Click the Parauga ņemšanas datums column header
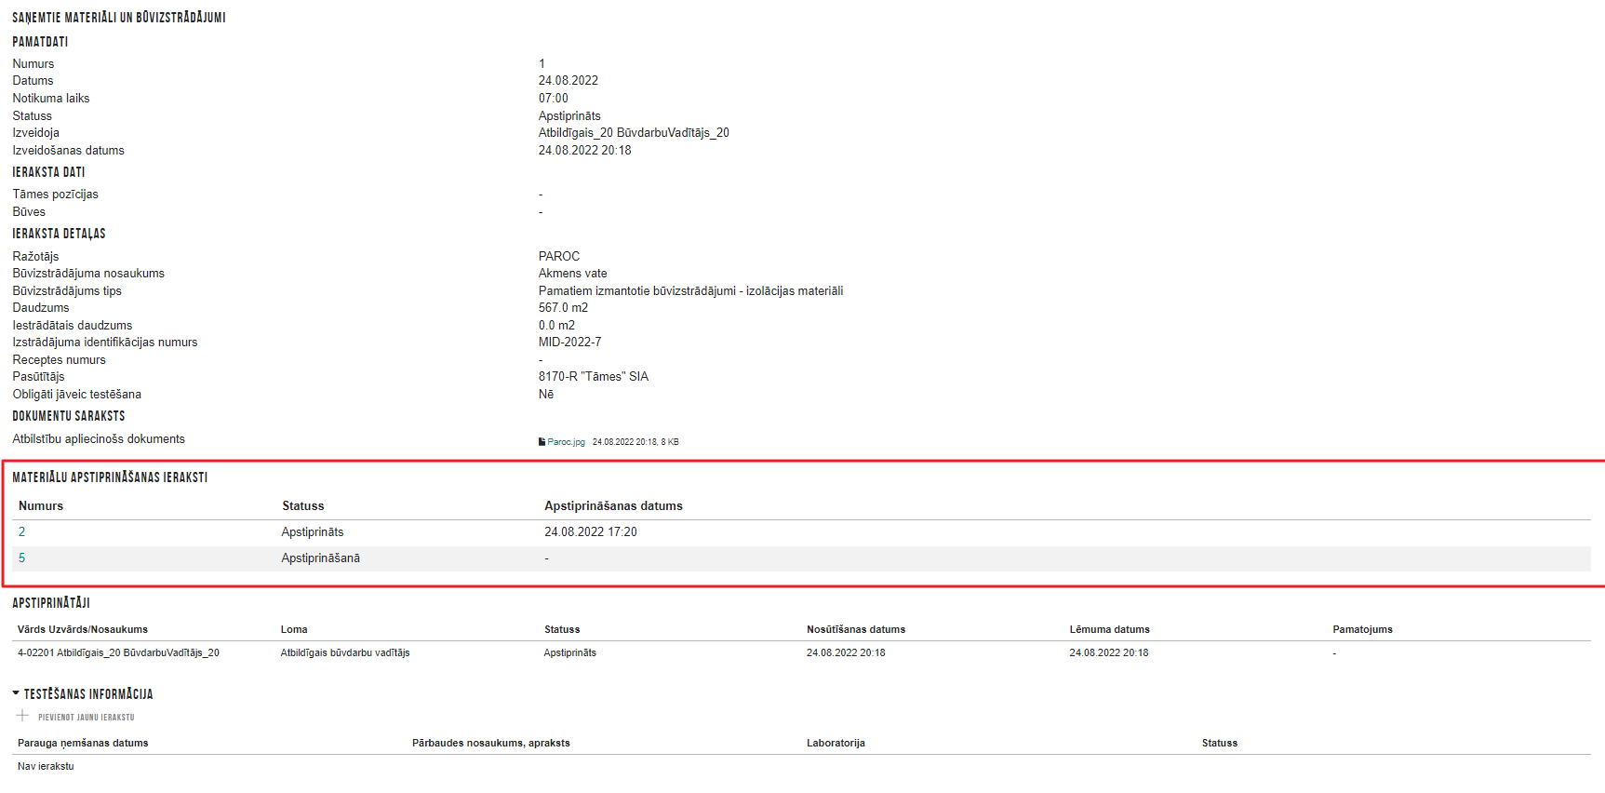 tap(83, 744)
